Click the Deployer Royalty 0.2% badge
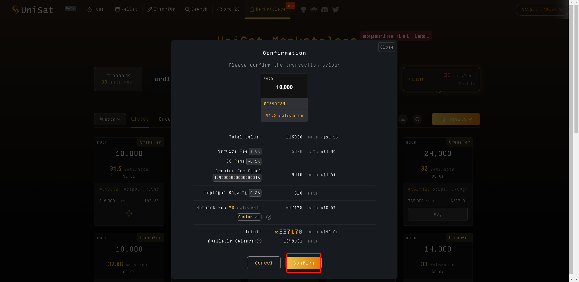This screenshot has height=282, width=579. pos(255,193)
